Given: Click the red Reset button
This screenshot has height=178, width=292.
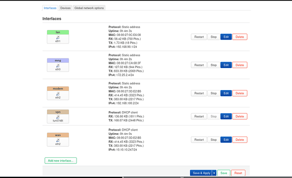Looking at the screenshot, I should (x=238, y=173).
